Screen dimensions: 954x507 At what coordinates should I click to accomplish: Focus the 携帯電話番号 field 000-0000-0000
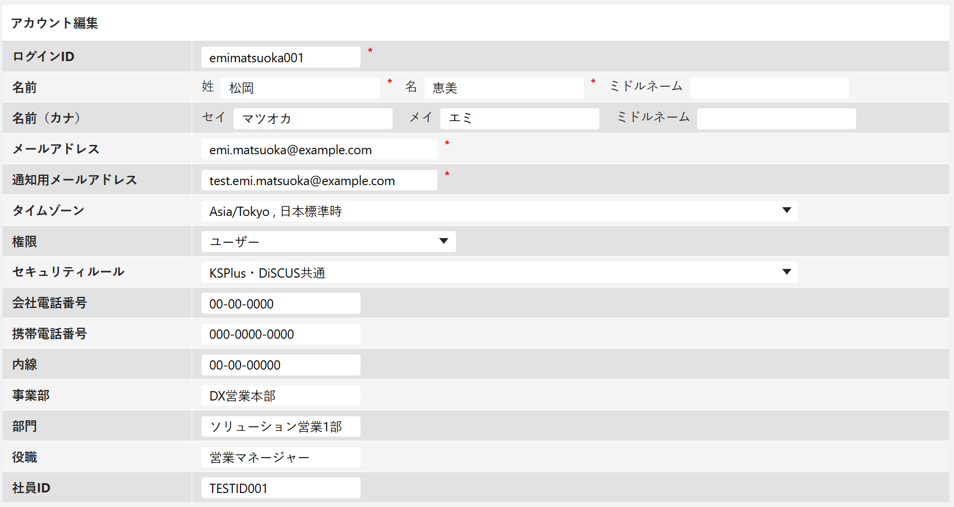pos(281,334)
